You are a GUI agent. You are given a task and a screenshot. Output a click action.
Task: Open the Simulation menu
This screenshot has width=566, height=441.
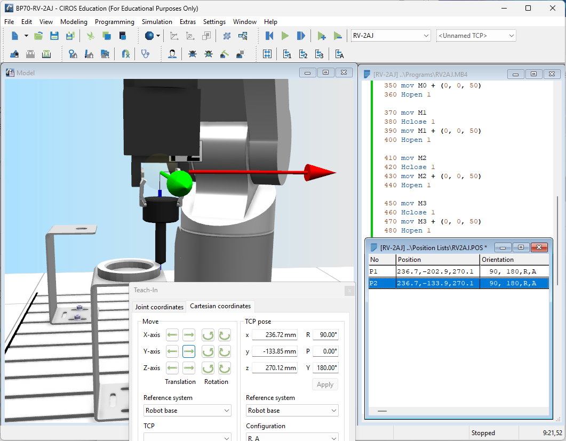(157, 22)
